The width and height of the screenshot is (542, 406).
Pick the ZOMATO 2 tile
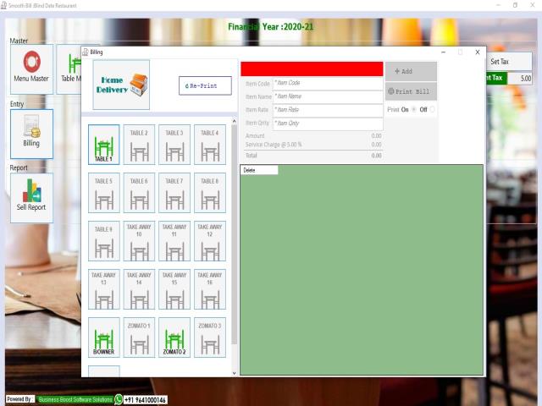174,337
